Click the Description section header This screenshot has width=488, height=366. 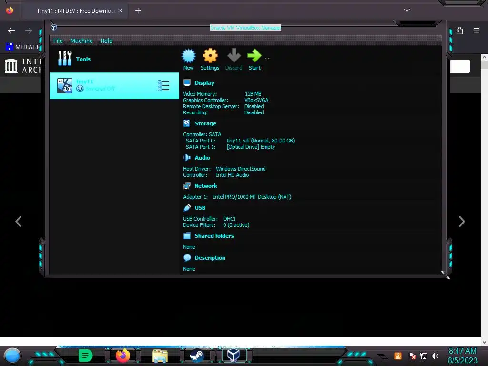[x=210, y=258]
